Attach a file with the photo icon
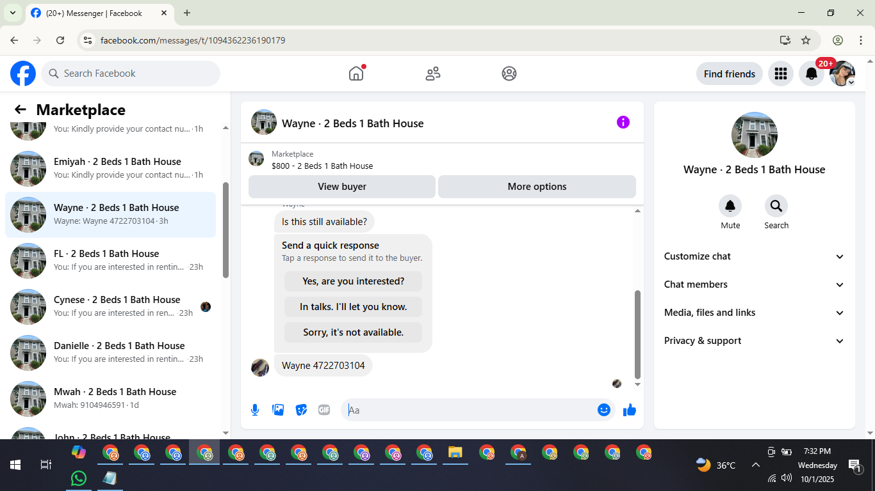Viewport: 875px width, 491px height. coord(278,410)
